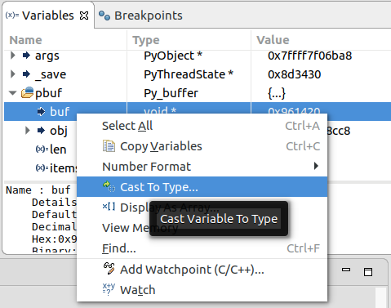
Task: Expand the obj tree node
Action: click(27, 131)
